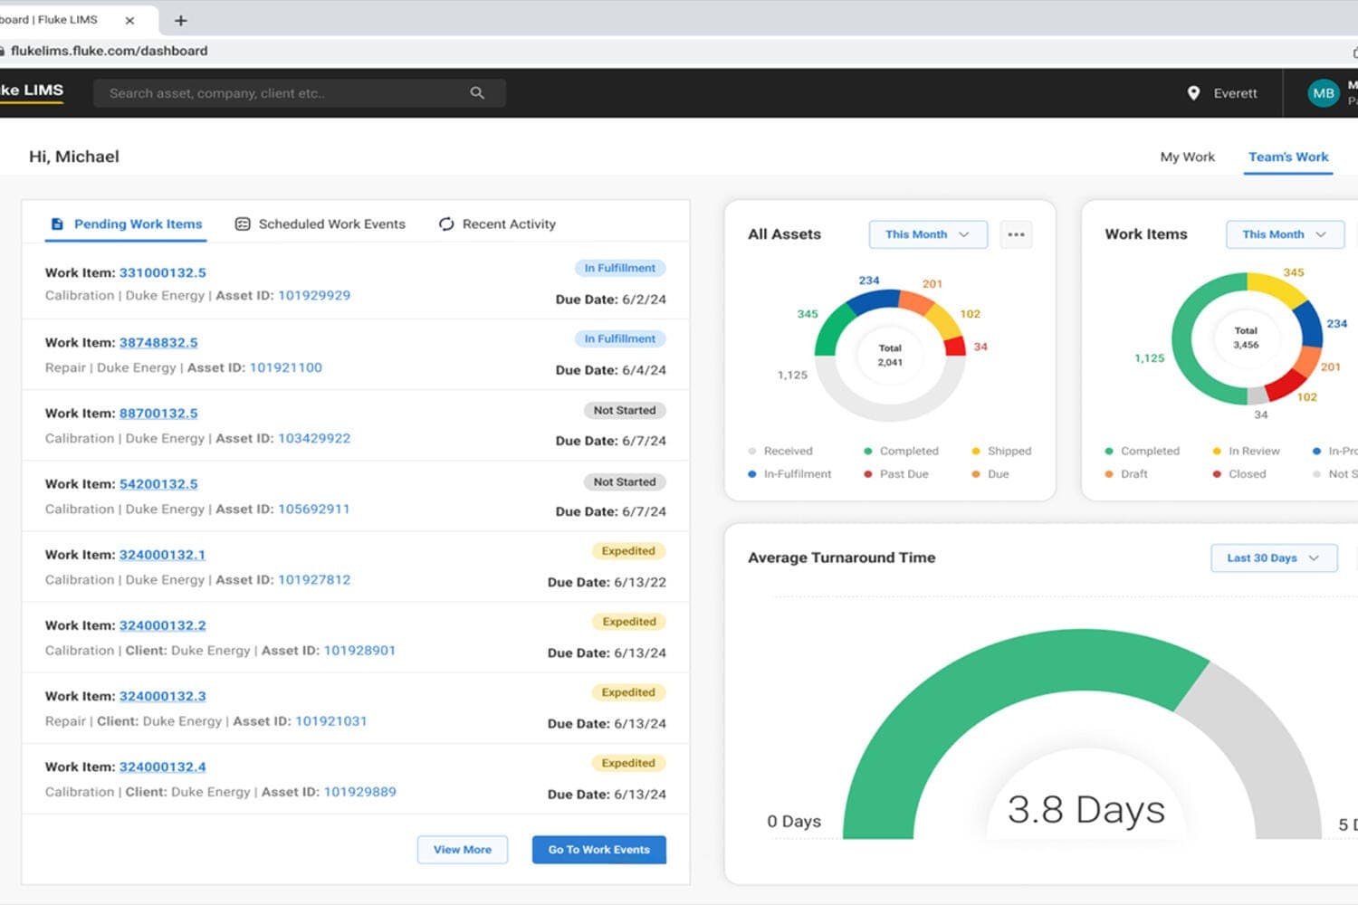Image resolution: width=1358 pixels, height=905 pixels.
Task: Expand Work Items This Month dropdown
Action: click(x=1285, y=234)
